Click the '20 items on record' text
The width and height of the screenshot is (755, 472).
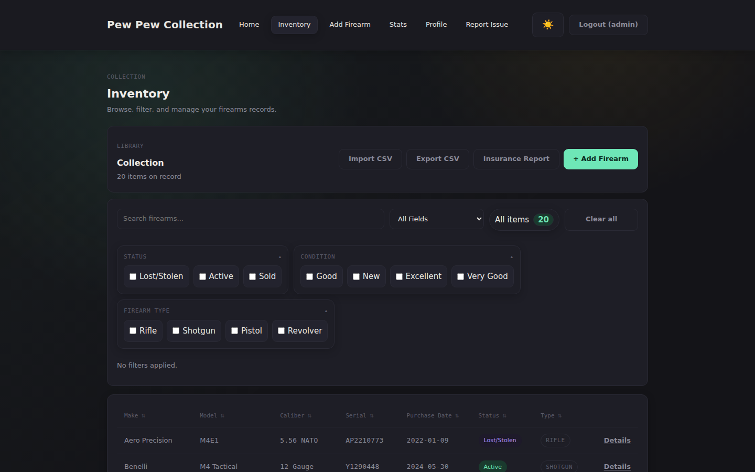pyautogui.click(x=149, y=177)
